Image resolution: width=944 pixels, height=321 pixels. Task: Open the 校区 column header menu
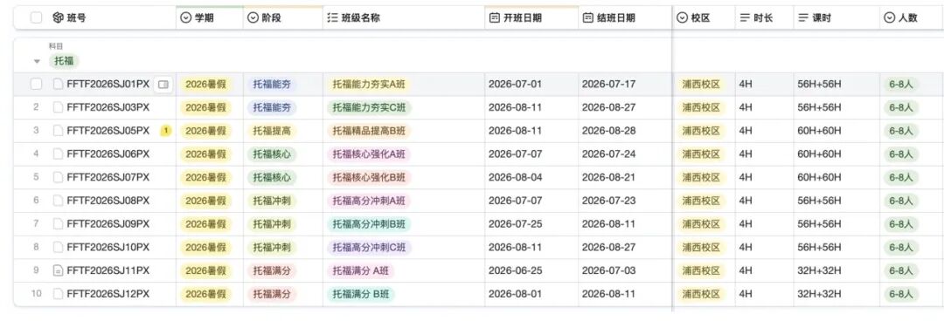[x=704, y=18]
